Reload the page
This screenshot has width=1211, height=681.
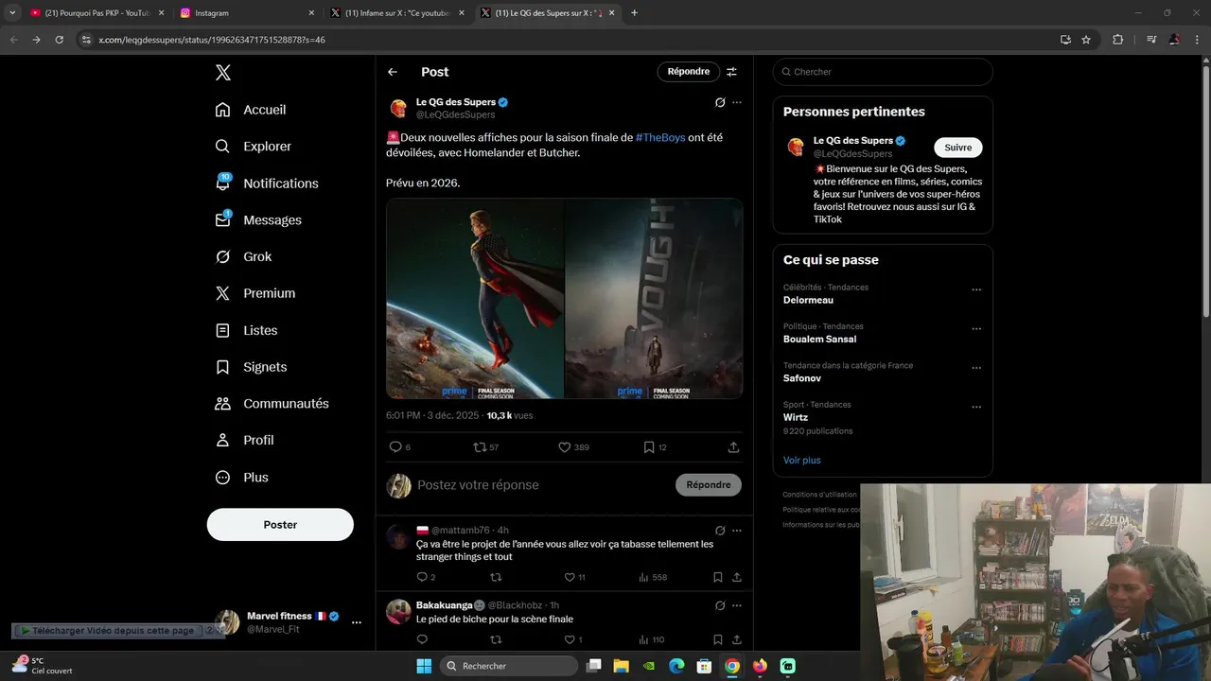click(59, 40)
